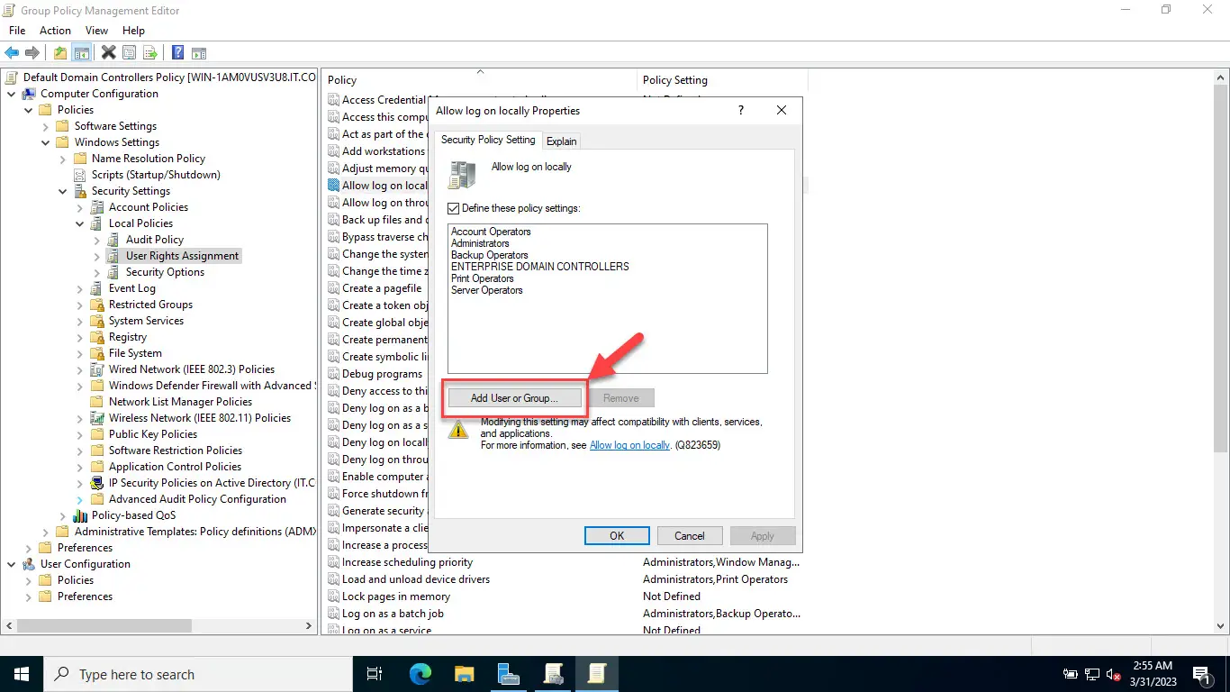This screenshot has width=1230, height=692.
Task: Close the Allow log on locally Properties dialog
Action: (x=782, y=110)
